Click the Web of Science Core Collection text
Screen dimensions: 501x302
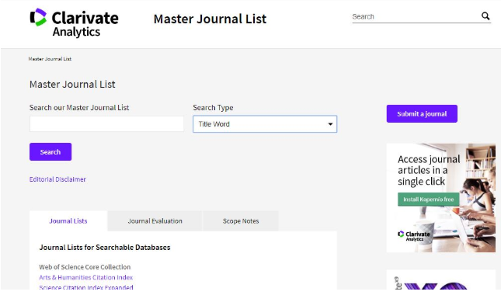(85, 267)
